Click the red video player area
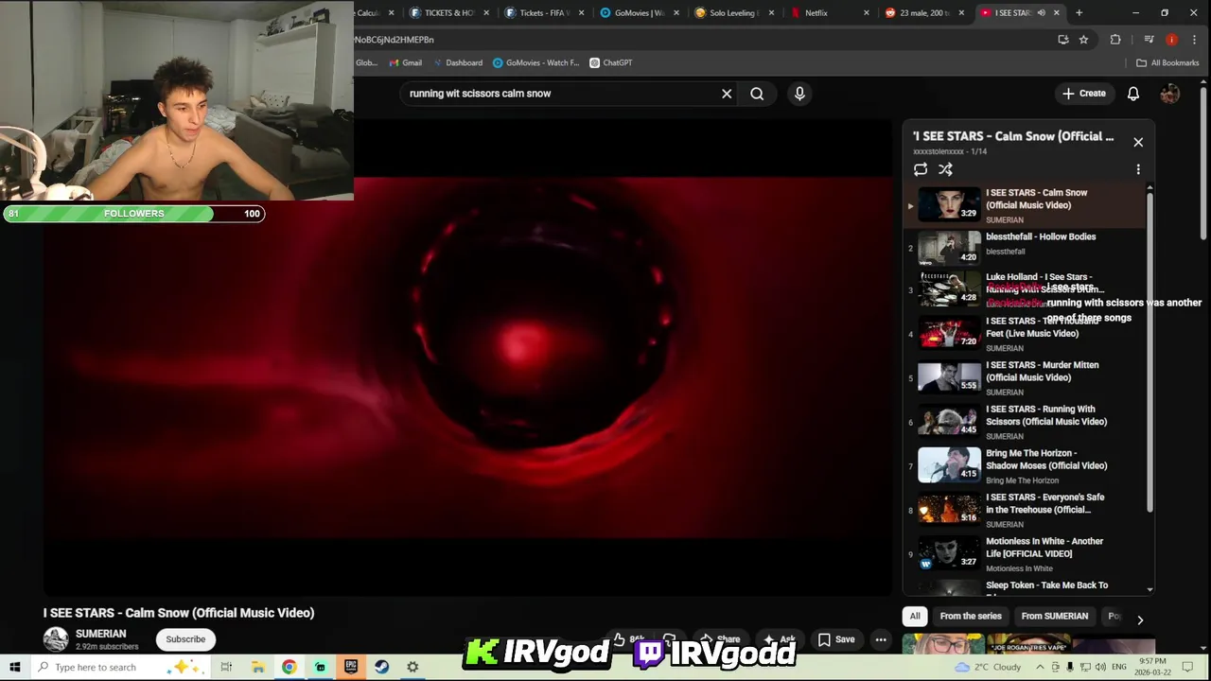This screenshot has width=1211, height=681. tap(468, 358)
